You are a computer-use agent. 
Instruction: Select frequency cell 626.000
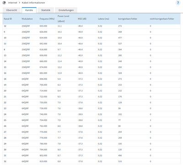[43, 32]
